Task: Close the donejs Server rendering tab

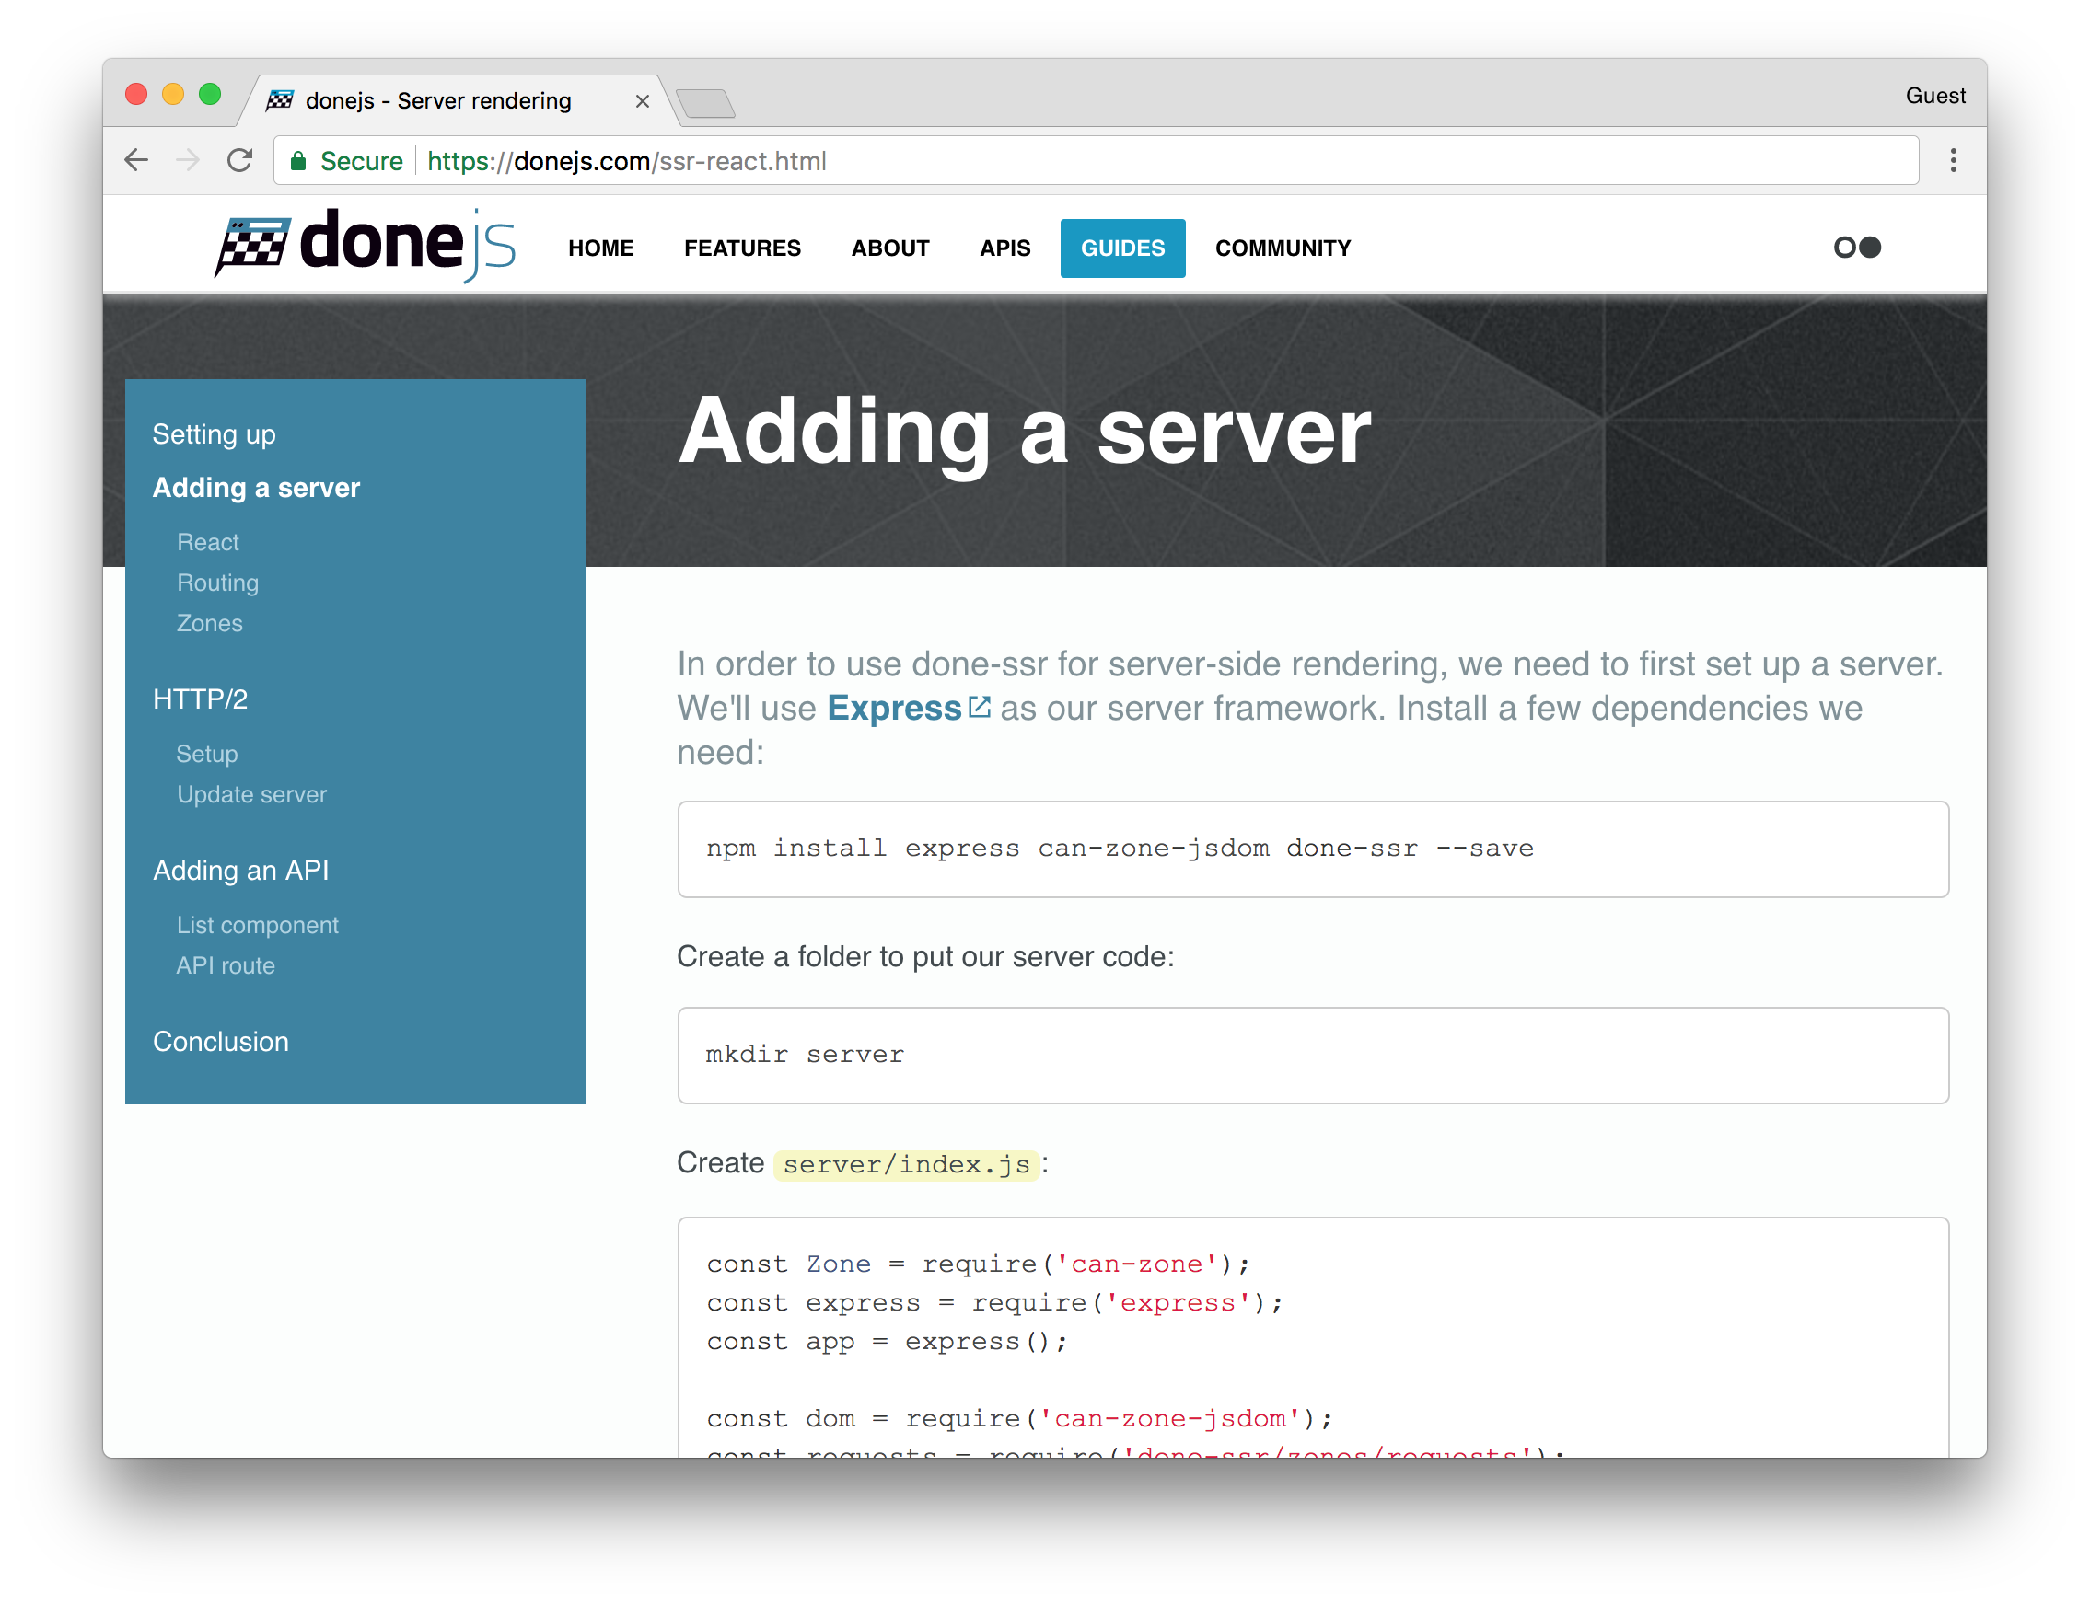Action: click(x=643, y=101)
